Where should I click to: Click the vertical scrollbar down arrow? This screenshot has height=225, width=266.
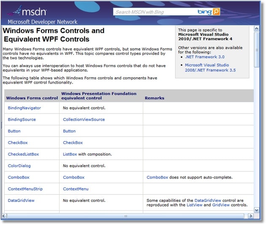(x=257, y=210)
